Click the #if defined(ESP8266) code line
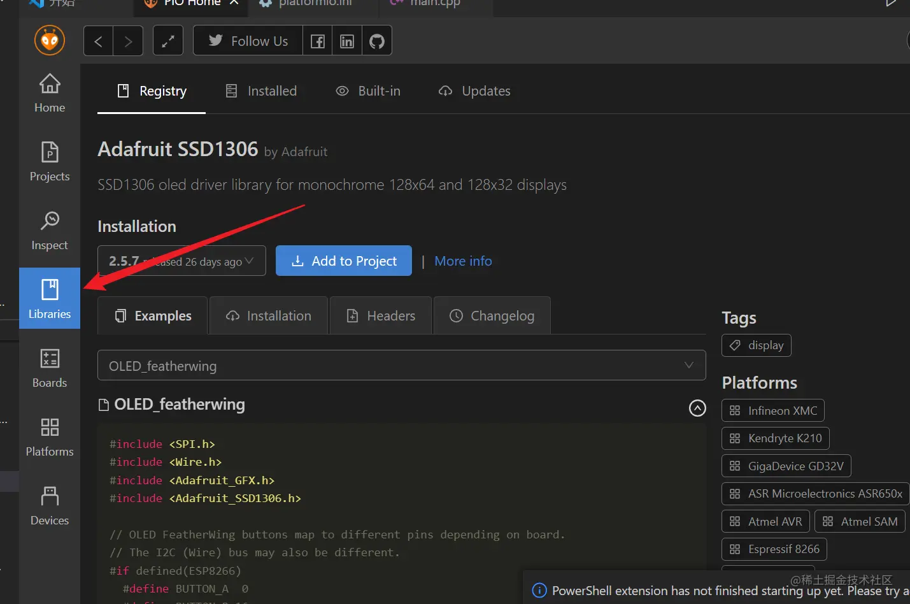Image resolution: width=910 pixels, height=604 pixels. (x=175, y=571)
